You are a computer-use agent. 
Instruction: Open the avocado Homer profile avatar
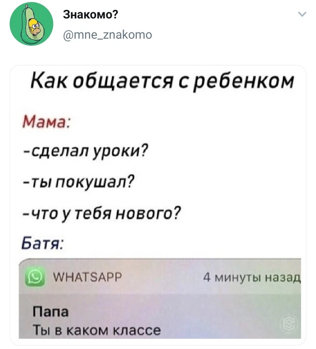pyautogui.click(x=31, y=24)
